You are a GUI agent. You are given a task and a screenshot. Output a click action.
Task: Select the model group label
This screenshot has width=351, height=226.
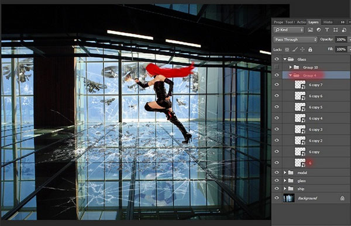[x=302, y=173]
